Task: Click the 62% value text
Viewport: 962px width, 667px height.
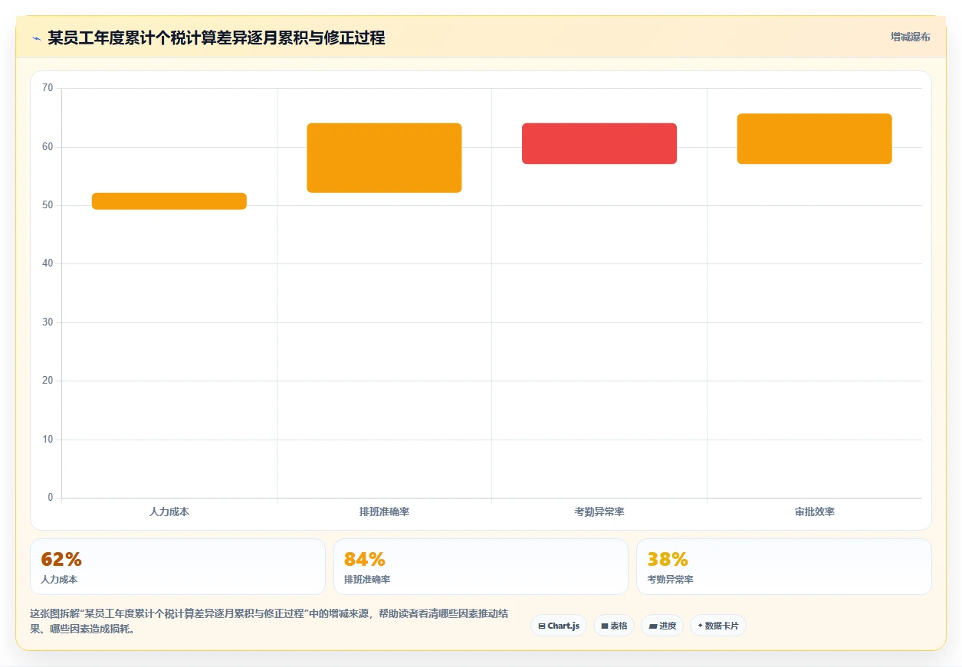Action: (61, 559)
